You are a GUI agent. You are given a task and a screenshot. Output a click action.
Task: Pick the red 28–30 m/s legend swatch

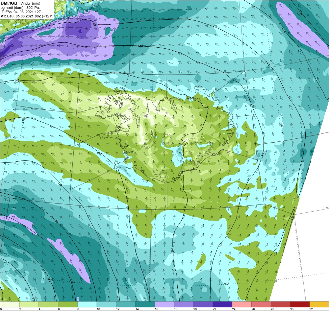click(x=280, y=304)
